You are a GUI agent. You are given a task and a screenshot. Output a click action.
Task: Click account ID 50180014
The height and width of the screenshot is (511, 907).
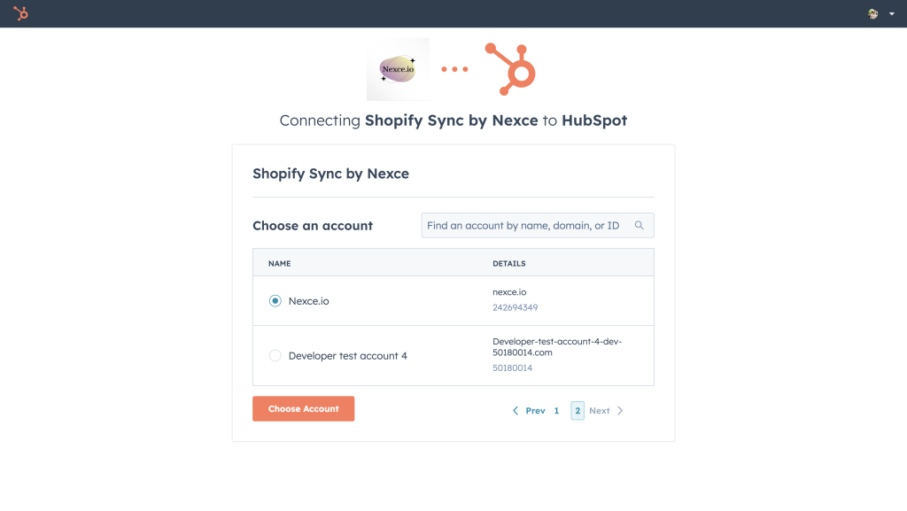[x=513, y=368]
